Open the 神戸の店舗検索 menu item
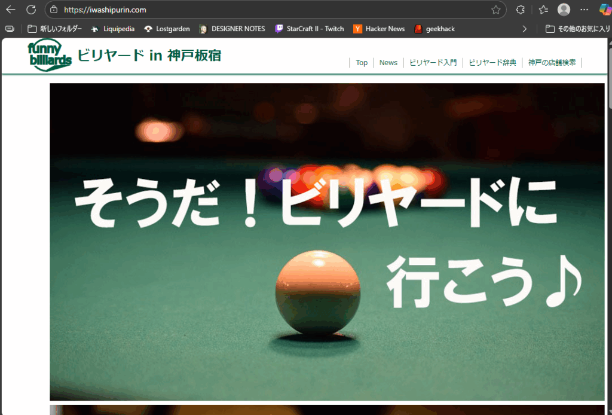This screenshot has width=612, height=415. (552, 63)
